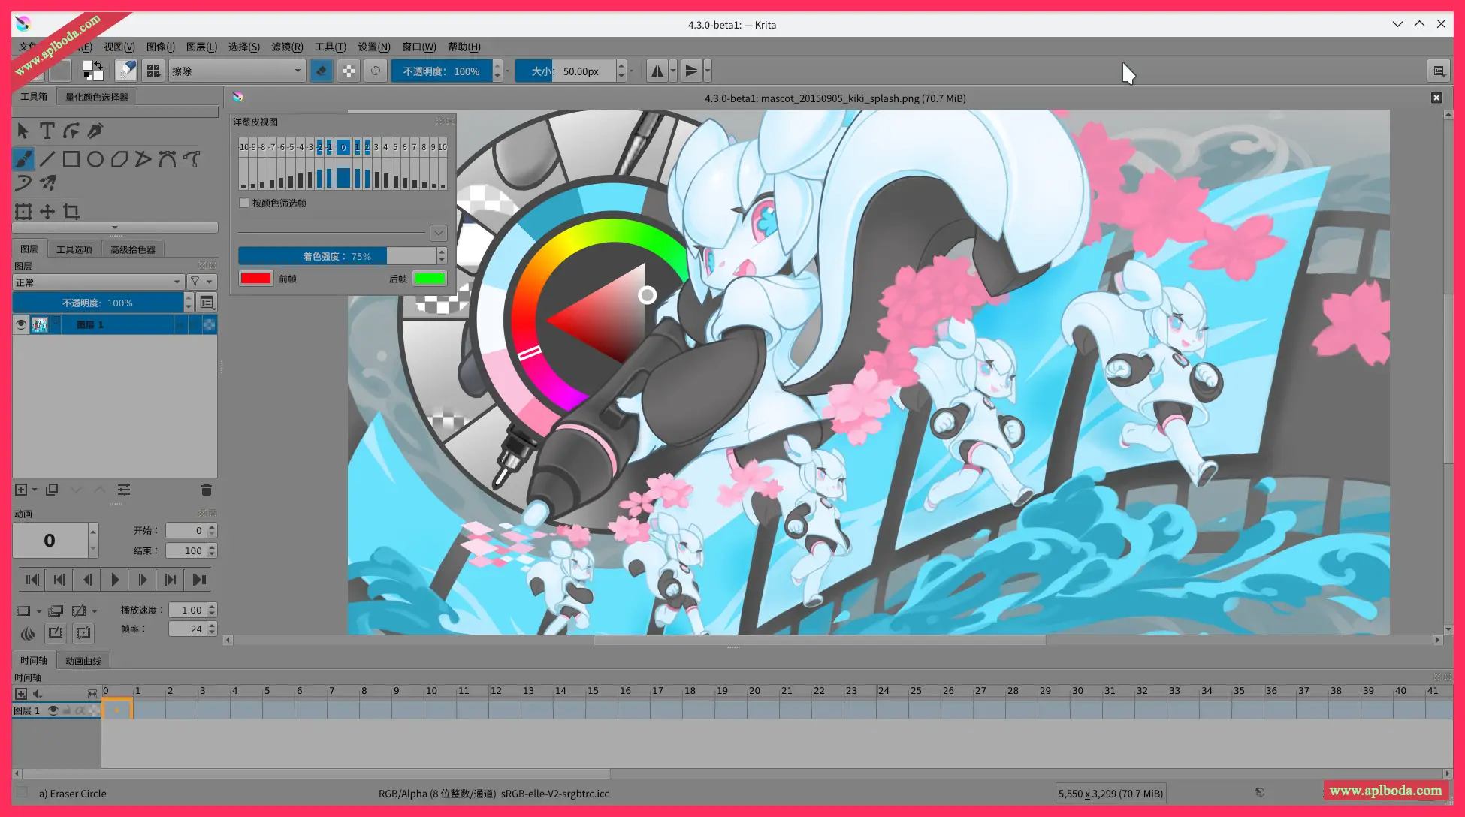Pick the red 前帧 onion skin color
Screen dimensions: 1465x817
click(x=255, y=278)
